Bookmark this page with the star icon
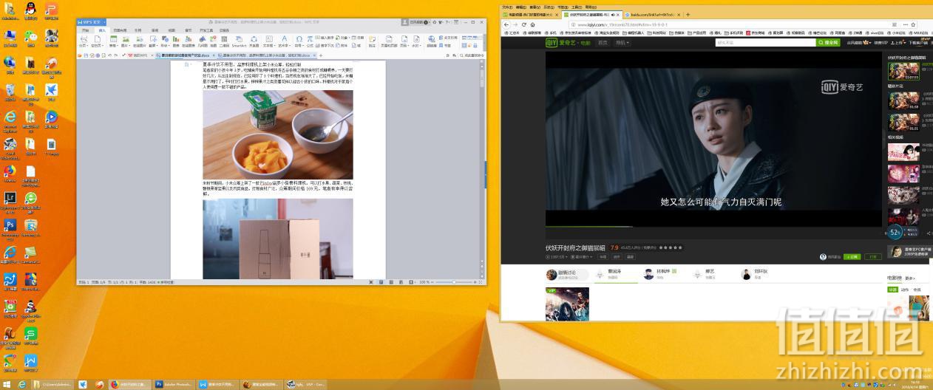The image size is (933, 390). (913, 24)
